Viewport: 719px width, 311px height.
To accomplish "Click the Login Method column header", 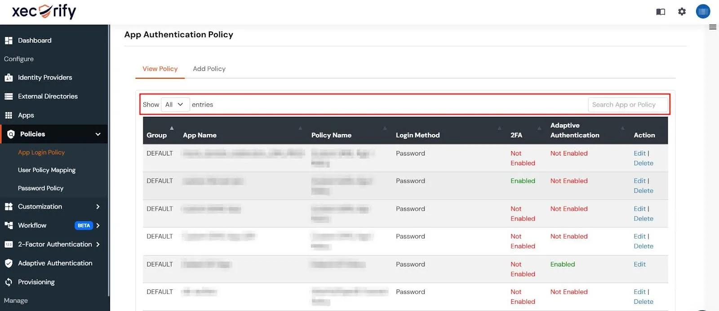I will pos(418,135).
